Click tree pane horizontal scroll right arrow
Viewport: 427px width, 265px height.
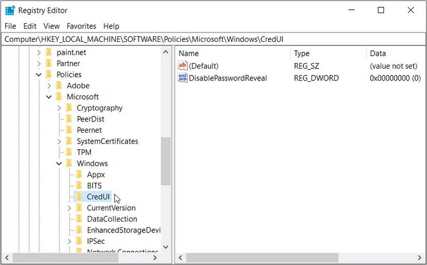coord(155,258)
